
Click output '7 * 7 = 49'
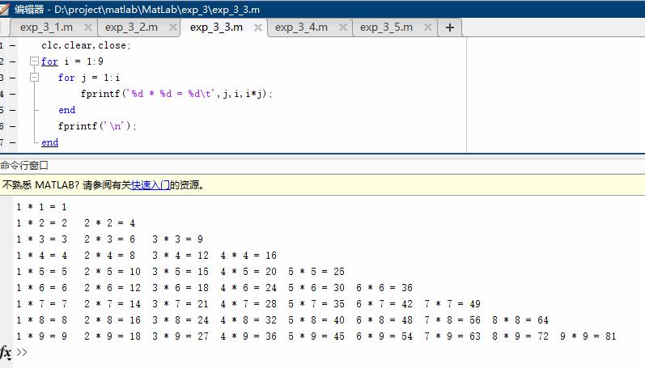[452, 304]
